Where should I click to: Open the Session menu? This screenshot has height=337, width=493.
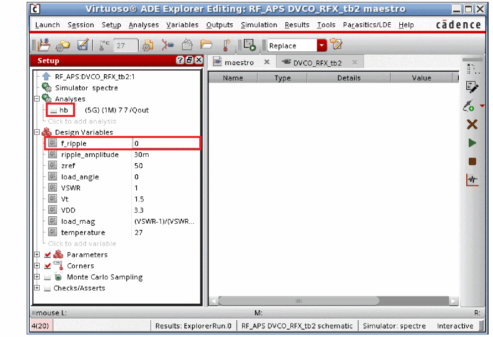pos(81,25)
